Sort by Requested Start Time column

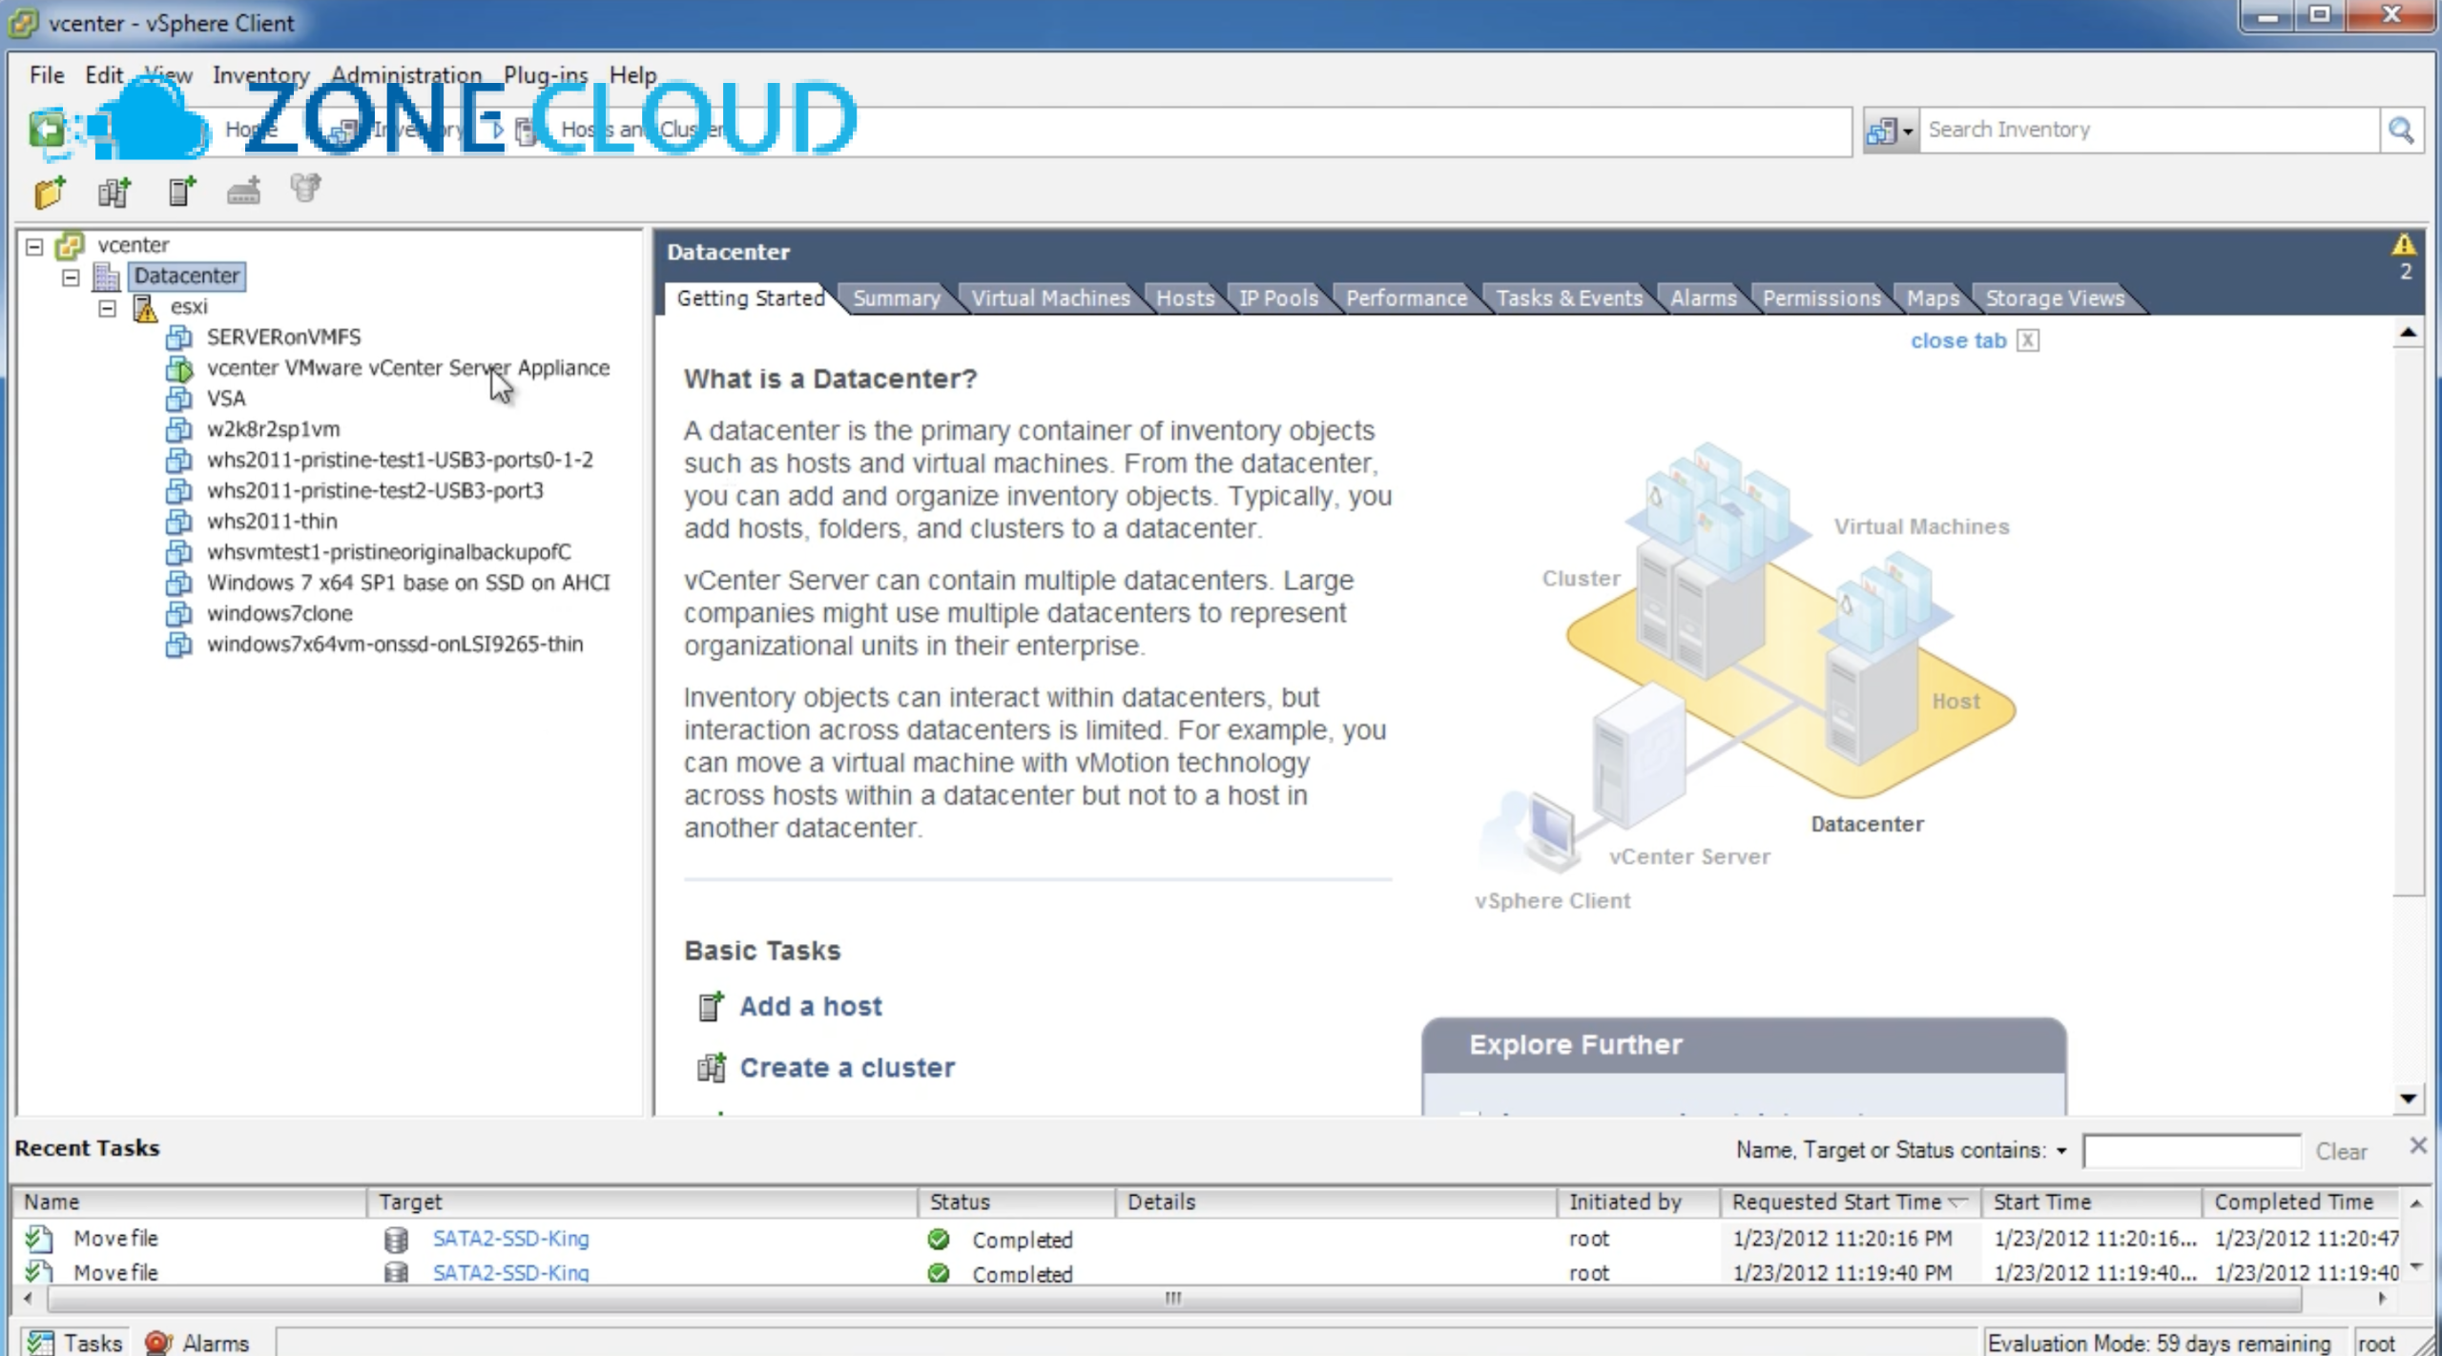(1849, 1202)
